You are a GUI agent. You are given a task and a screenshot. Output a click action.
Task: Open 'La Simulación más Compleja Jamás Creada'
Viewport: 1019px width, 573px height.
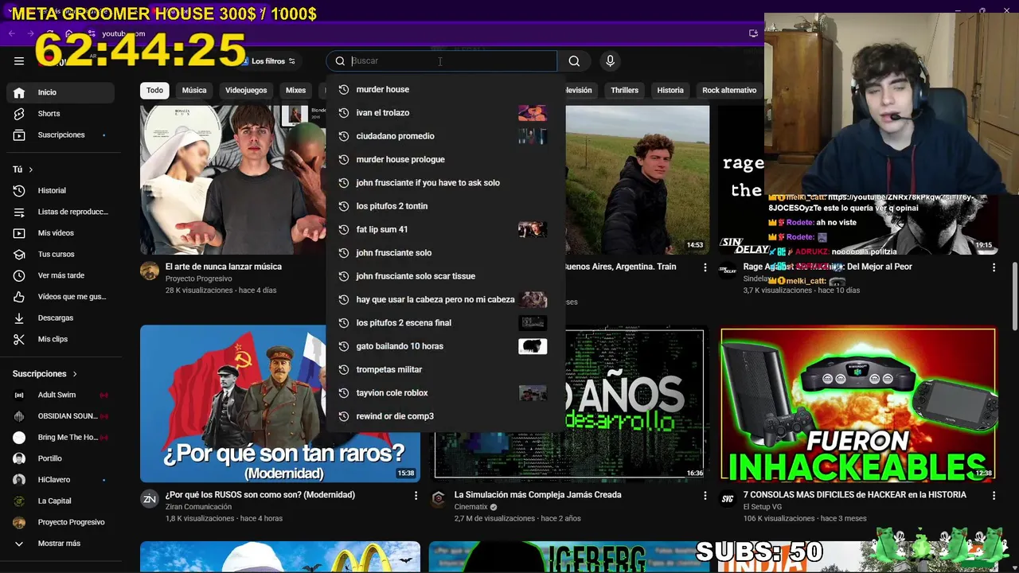538,495
